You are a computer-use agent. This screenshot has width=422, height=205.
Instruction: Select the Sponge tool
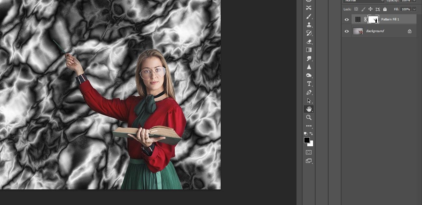coord(309,75)
